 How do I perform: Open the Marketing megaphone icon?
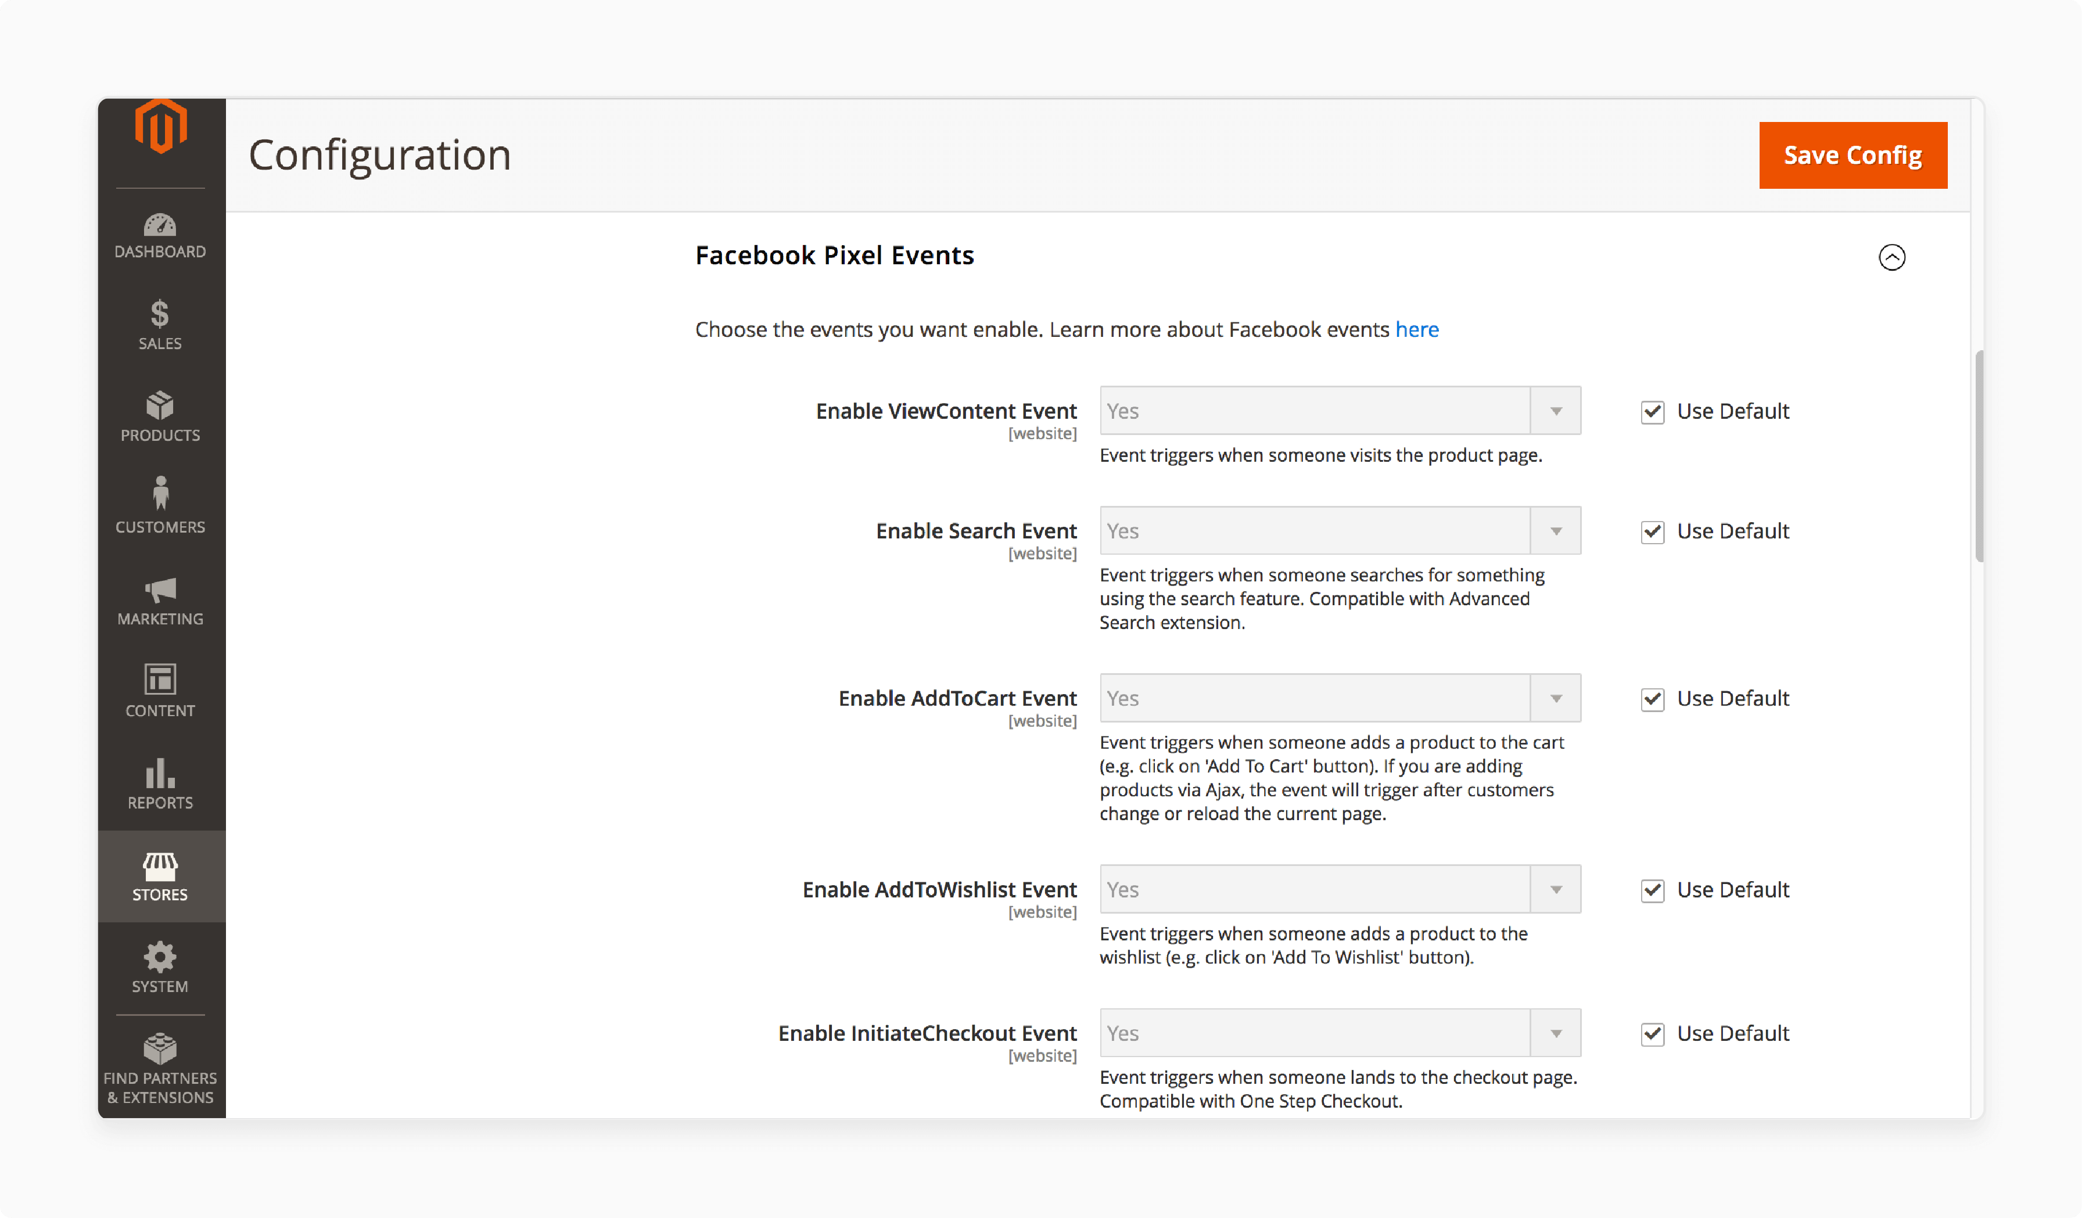160,590
